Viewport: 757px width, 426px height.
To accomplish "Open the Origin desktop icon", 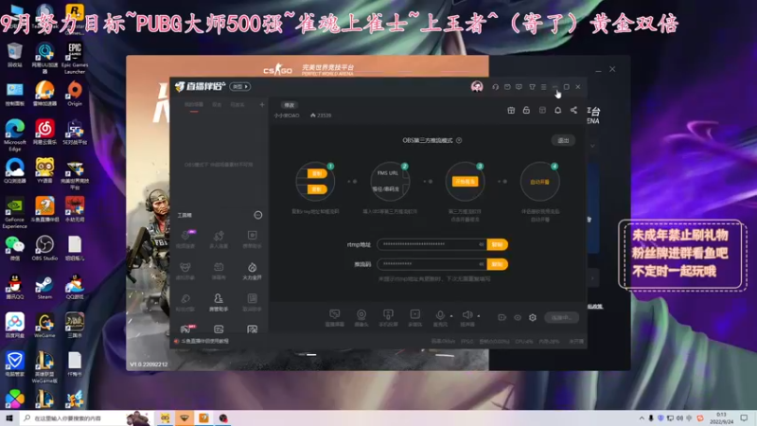I will [75, 94].
